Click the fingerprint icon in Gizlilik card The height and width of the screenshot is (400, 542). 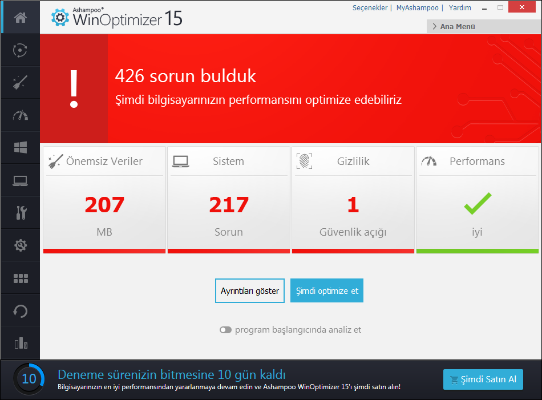(x=304, y=161)
